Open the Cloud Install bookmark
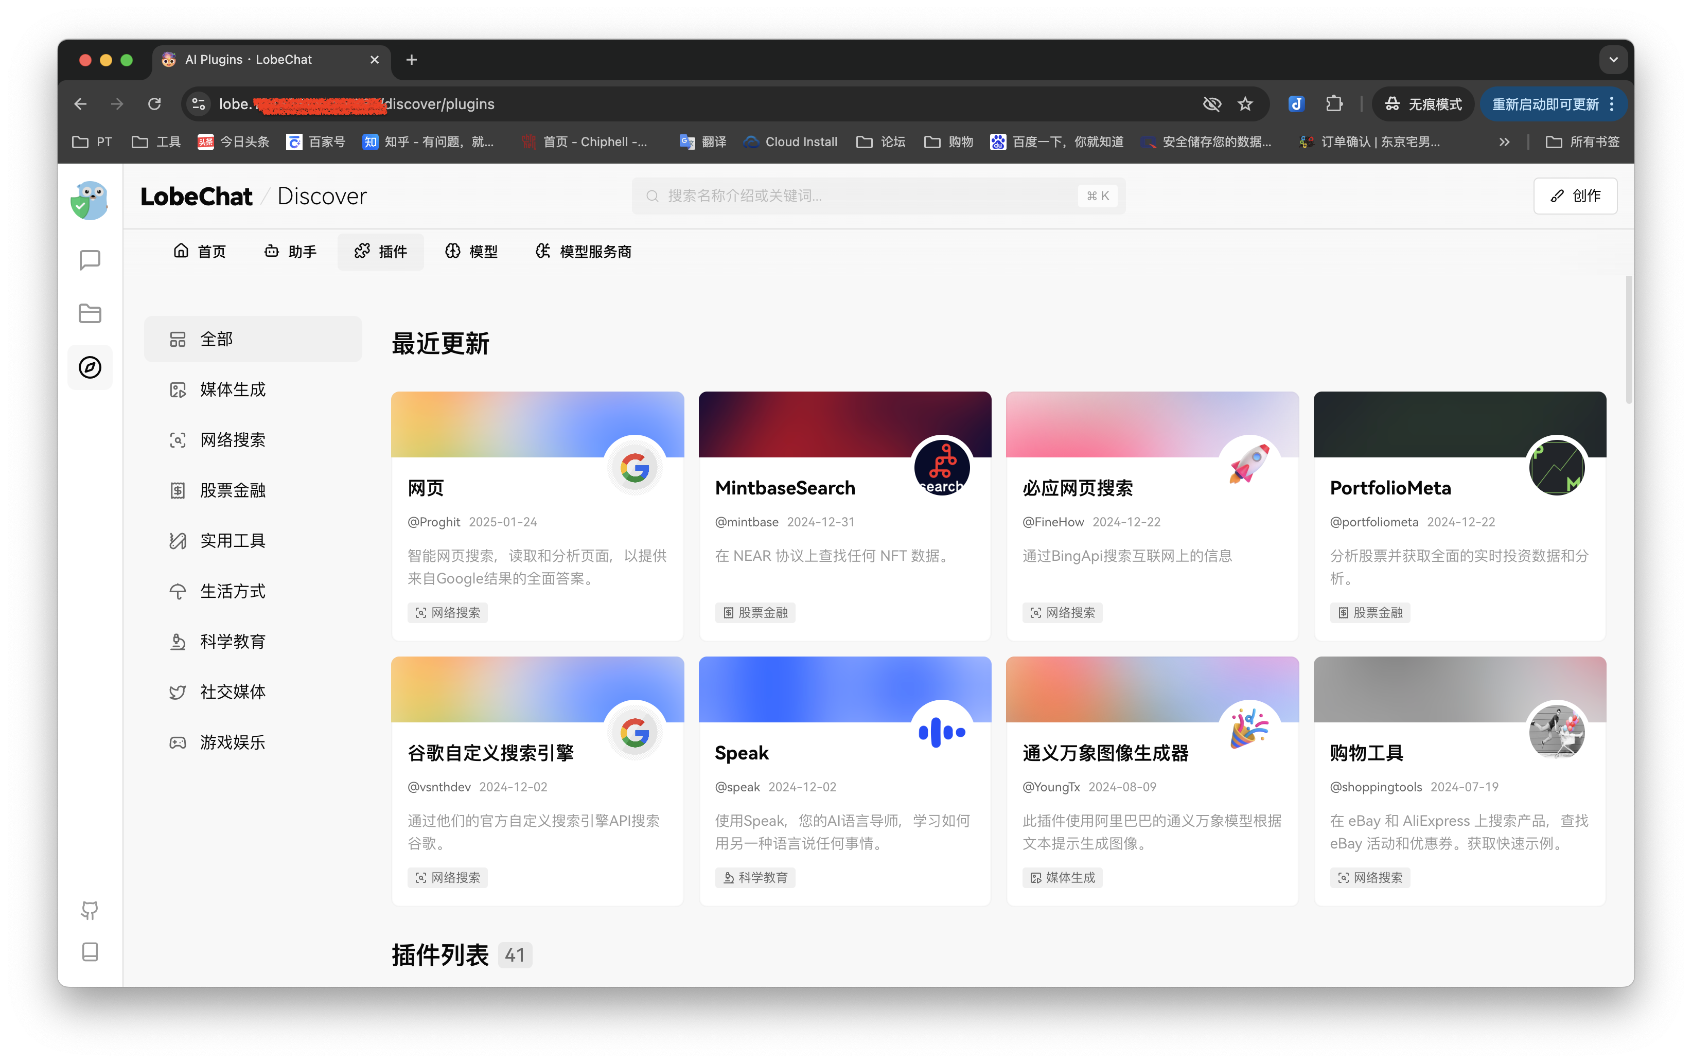Image resolution: width=1692 pixels, height=1063 pixels. 790,142
